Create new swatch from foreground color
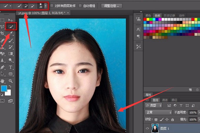 (x=190, y=90)
